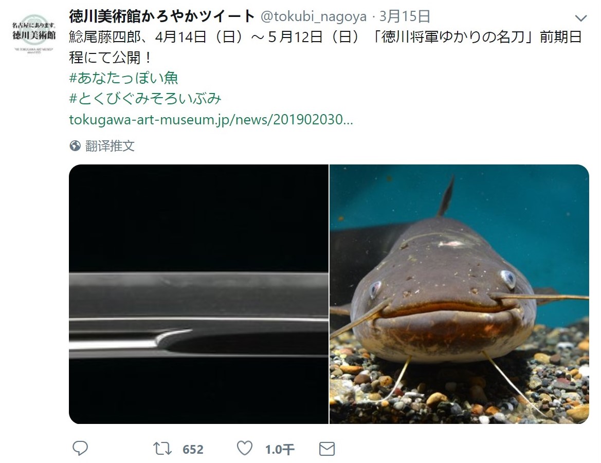The height and width of the screenshot is (463, 601).
Task: Open the #とくびぐみそろいぶみ hashtag
Action: tap(145, 99)
